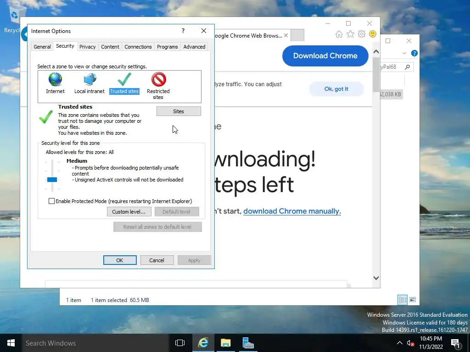Open the Programs tab
This screenshot has width=470, height=352.
[x=167, y=47]
